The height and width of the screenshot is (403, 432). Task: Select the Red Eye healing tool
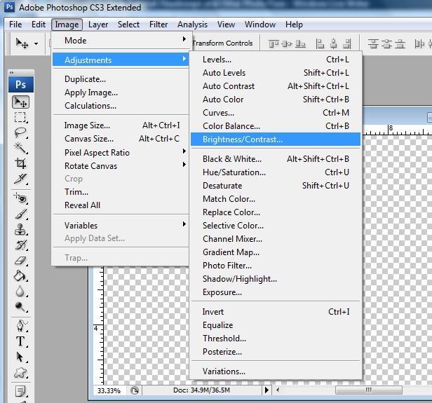tap(20, 198)
